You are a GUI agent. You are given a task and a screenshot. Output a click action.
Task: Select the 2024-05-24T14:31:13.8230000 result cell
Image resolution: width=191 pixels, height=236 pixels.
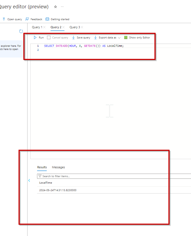(58, 190)
